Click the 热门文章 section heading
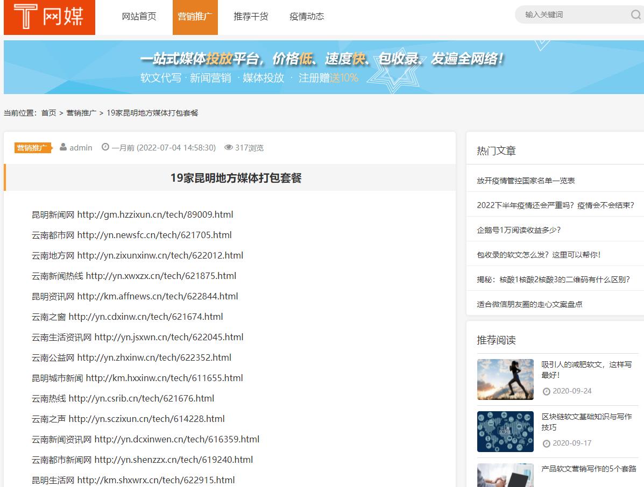 (x=496, y=151)
